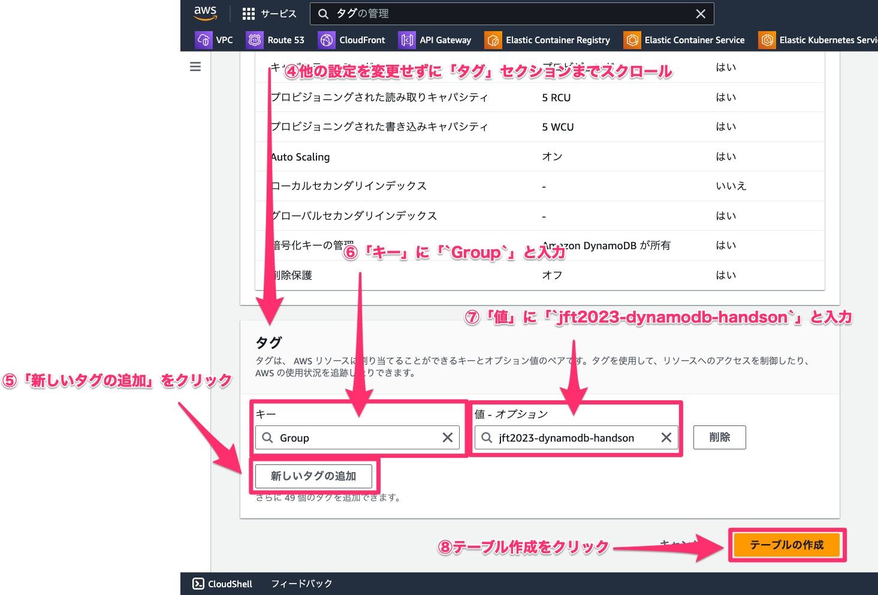Click 新しいタグの追加 button
Image resolution: width=878 pixels, height=595 pixels.
coord(313,476)
